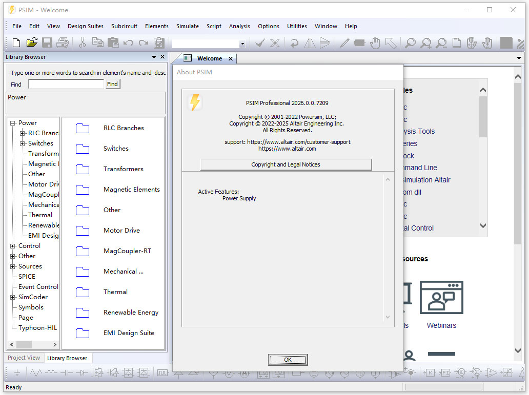Collapse the Power tree node
Screen dimensions: 529x395
(x=13, y=123)
